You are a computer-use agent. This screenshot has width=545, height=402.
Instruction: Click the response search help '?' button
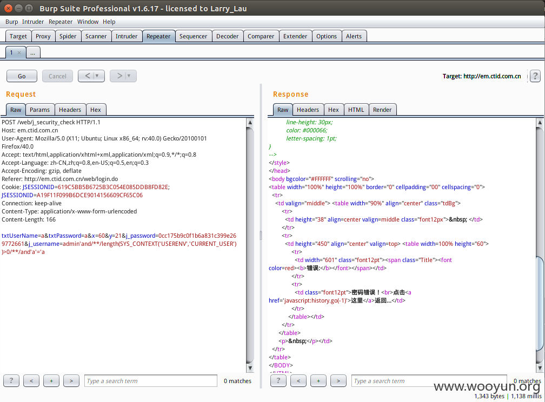click(x=278, y=381)
